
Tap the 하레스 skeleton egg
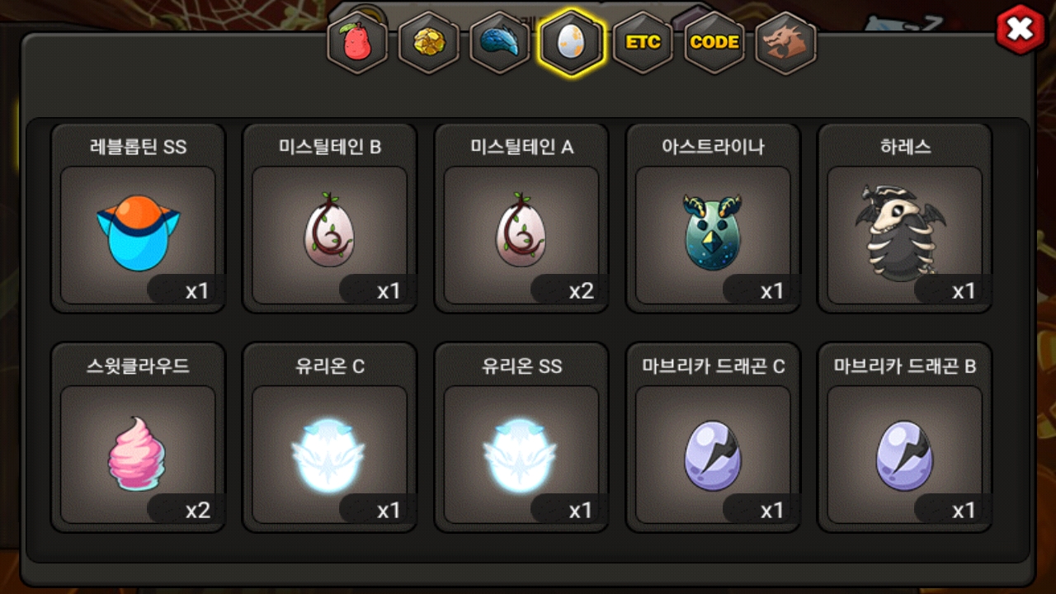pos(905,219)
